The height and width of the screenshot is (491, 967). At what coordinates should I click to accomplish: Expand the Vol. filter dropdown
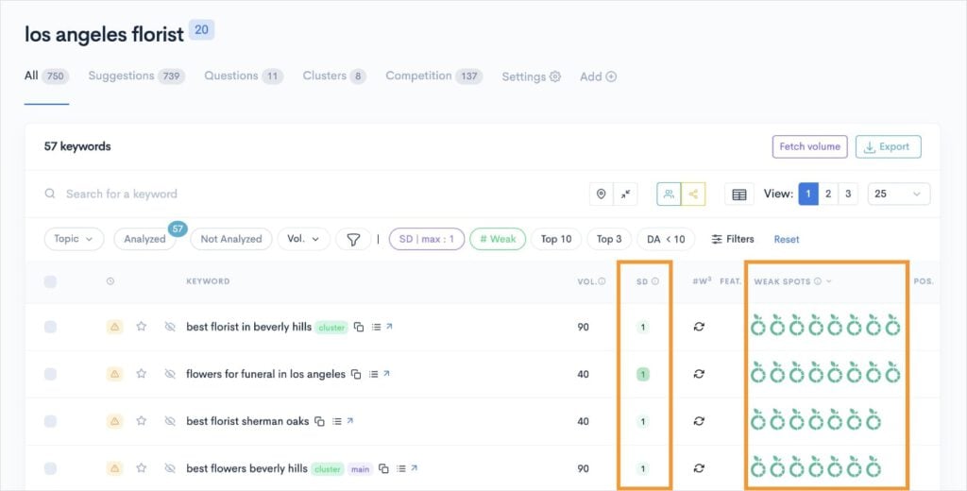pyautogui.click(x=305, y=239)
